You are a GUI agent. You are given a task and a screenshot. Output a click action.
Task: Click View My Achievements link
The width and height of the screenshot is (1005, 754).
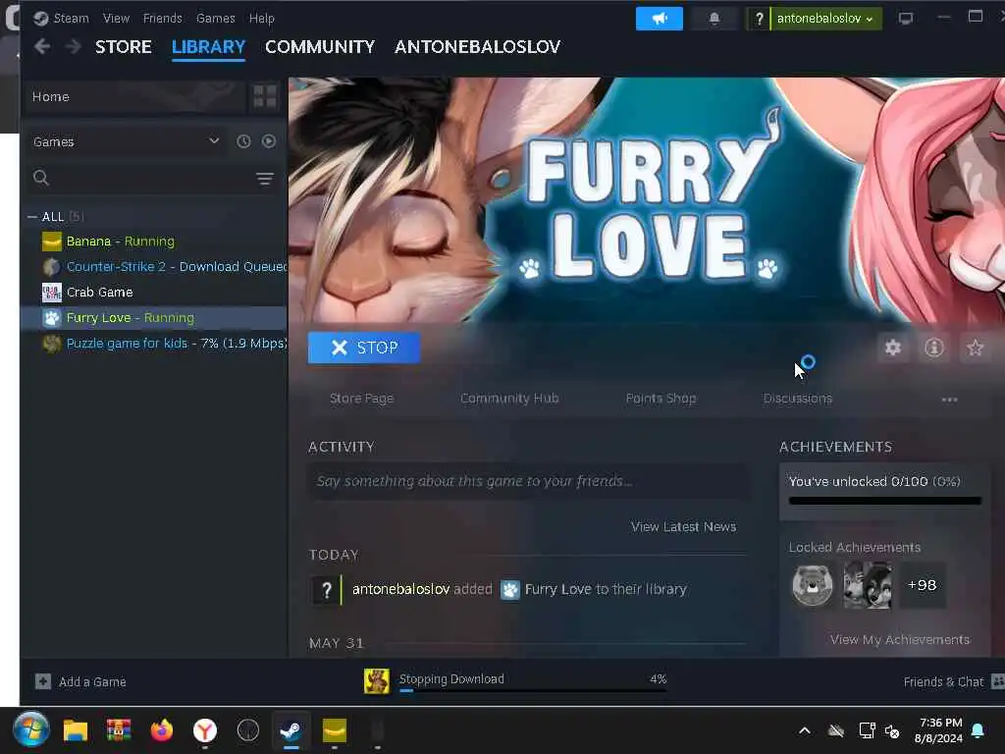(900, 640)
